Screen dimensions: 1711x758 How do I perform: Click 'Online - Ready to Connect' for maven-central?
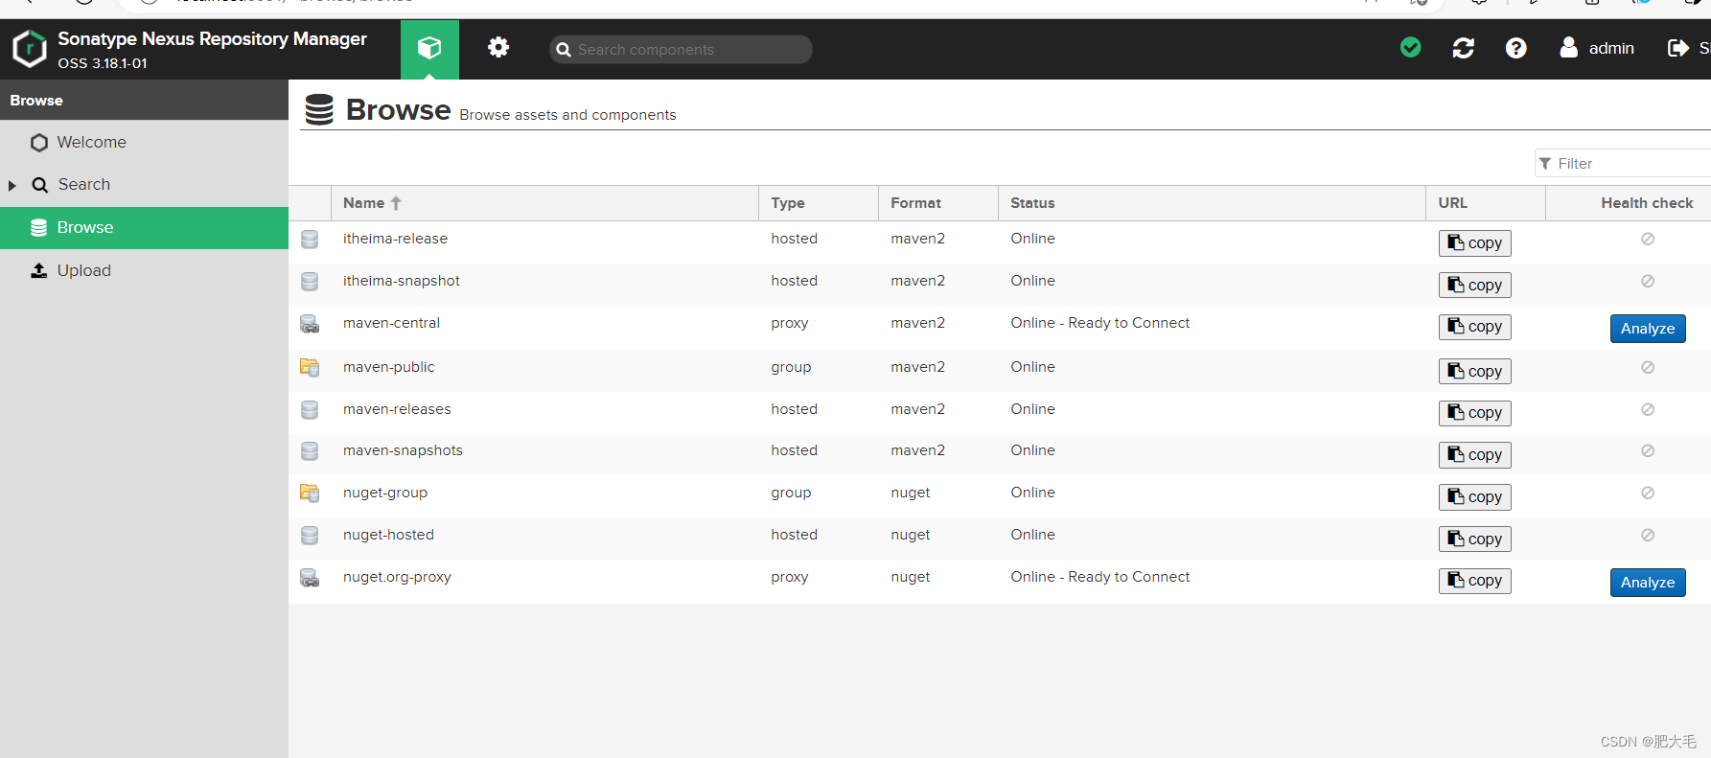(x=1099, y=323)
